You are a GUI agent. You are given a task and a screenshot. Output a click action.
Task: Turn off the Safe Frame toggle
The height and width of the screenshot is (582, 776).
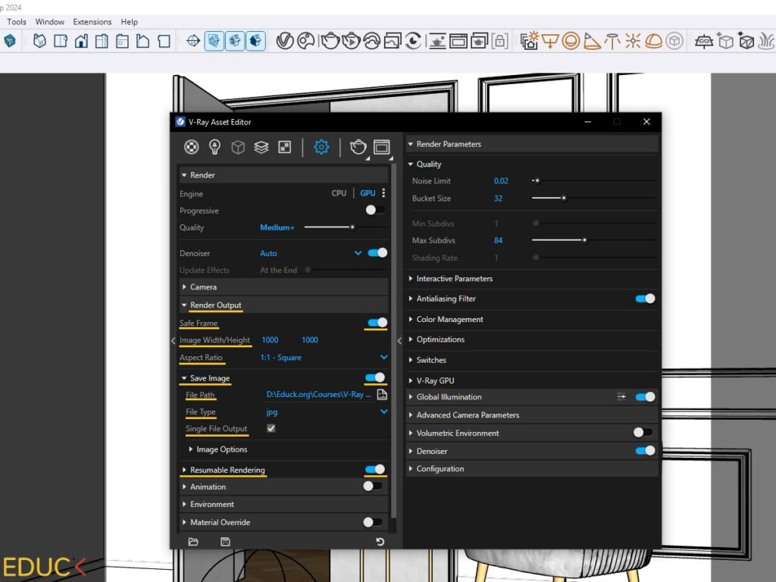coord(377,323)
